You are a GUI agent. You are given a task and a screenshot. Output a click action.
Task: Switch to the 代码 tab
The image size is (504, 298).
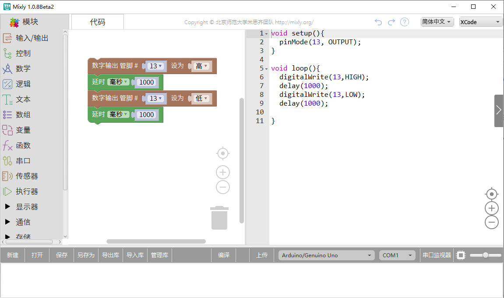point(97,21)
